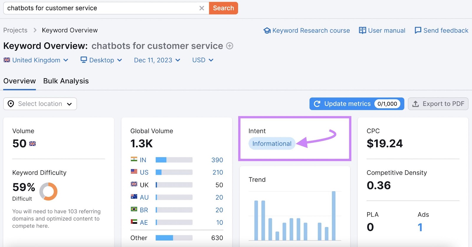The height and width of the screenshot is (247, 472).
Task: Open the Keyword Research course link
Action: (311, 31)
